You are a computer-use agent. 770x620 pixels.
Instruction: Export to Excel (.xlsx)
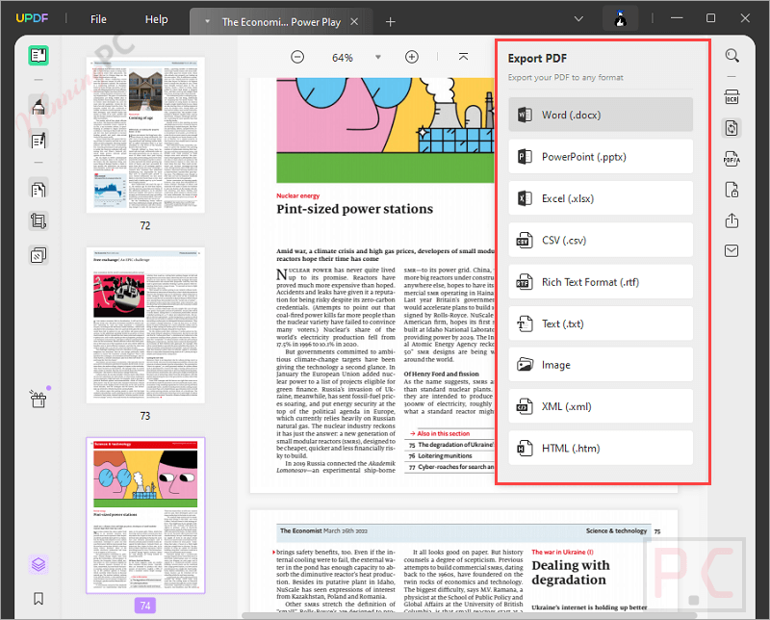tap(601, 198)
